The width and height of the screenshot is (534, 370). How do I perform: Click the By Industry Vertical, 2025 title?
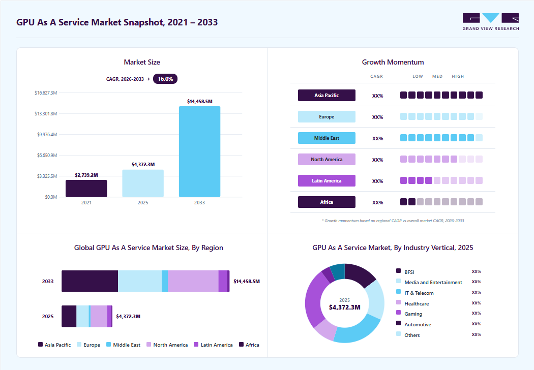click(x=393, y=248)
